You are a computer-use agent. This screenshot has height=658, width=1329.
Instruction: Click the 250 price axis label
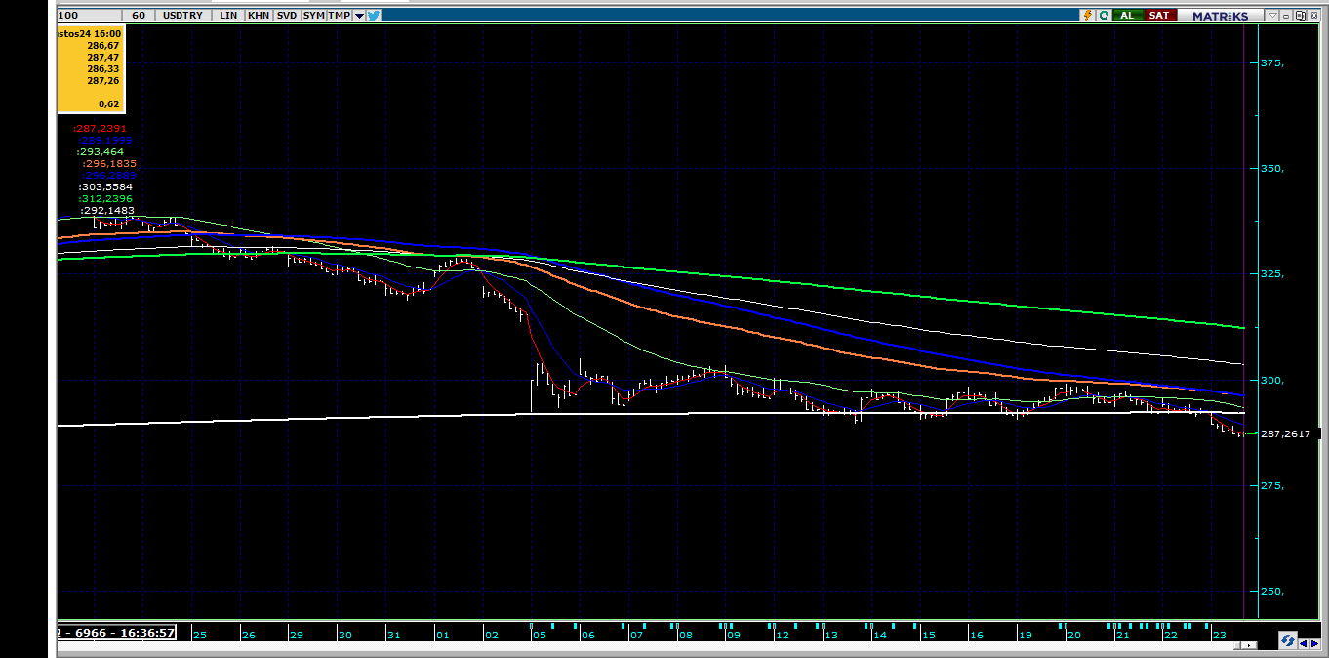pyautogui.click(x=1271, y=591)
